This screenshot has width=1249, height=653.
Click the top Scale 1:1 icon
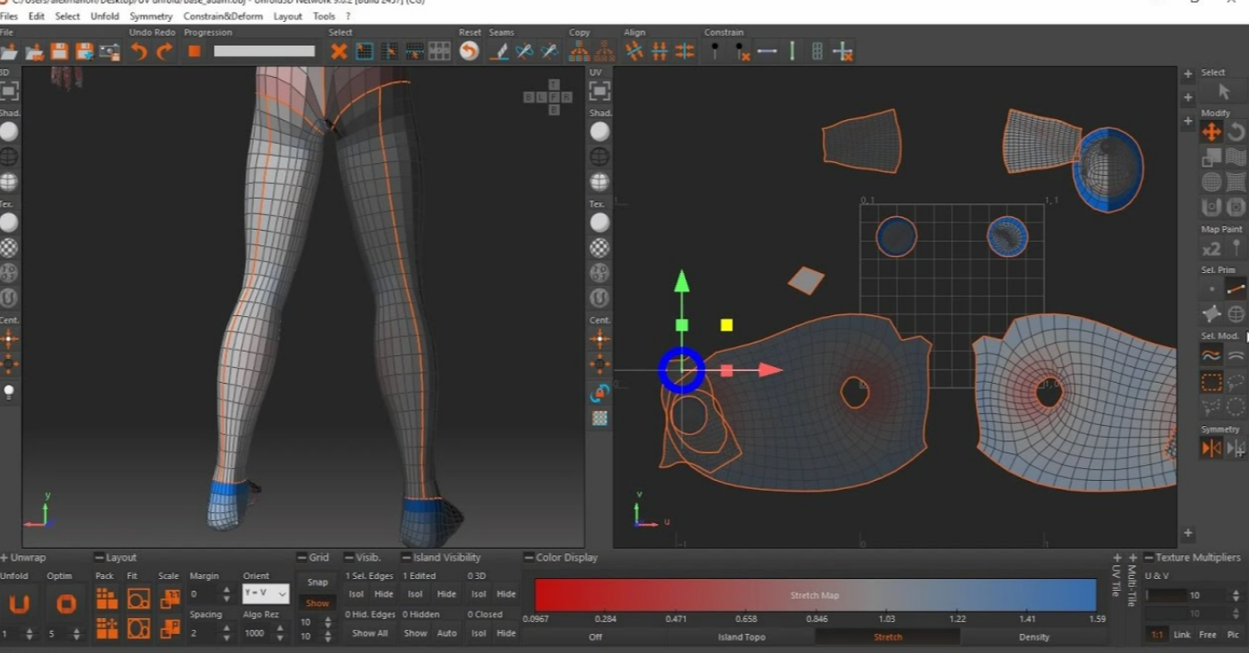(170, 599)
